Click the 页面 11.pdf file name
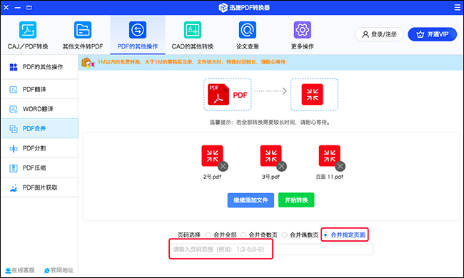 (x=329, y=177)
